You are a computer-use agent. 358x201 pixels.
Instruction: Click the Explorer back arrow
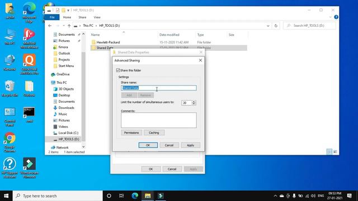click(x=50, y=26)
